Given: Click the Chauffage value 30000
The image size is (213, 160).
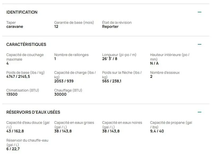Looking at the screenshot, I should click(60, 94).
